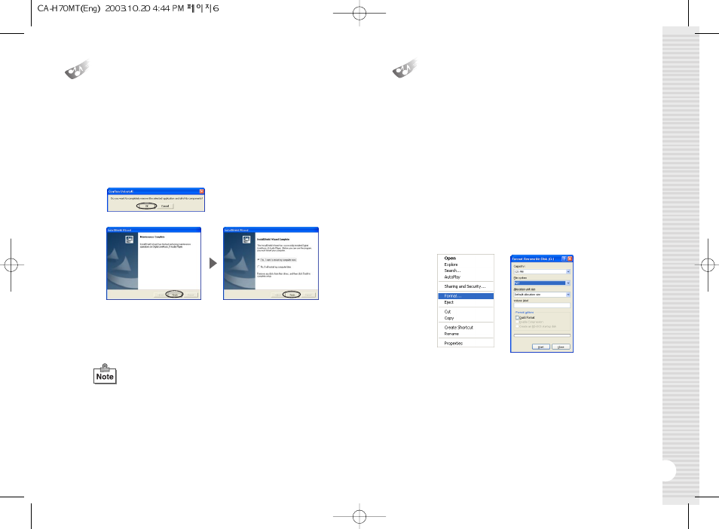Tick Create an MS-DOS startup disk checkbox
Image resolution: width=719 pixels, height=529 pixels.
point(517,326)
